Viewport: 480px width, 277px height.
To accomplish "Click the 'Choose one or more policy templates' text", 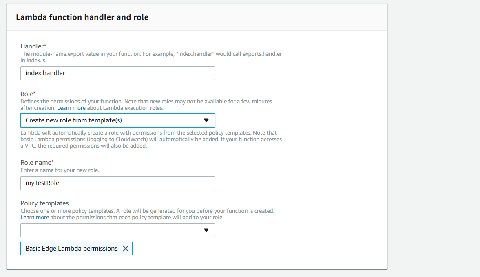I will pos(147,211).
